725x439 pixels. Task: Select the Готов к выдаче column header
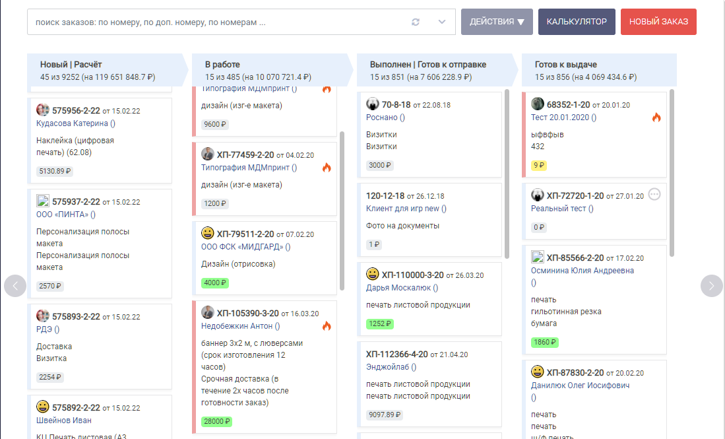(599, 71)
